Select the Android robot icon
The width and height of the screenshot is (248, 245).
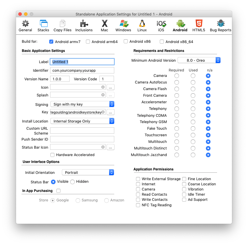180,24
